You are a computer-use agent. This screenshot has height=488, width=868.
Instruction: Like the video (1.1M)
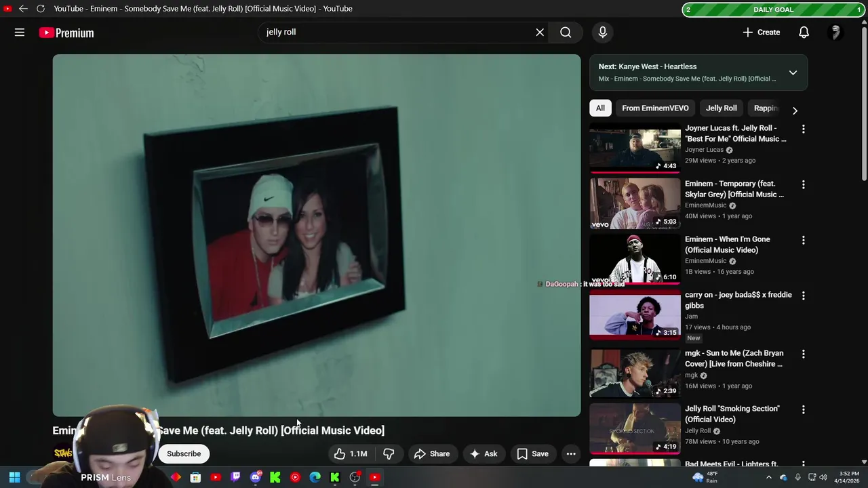tap(351, 454)
